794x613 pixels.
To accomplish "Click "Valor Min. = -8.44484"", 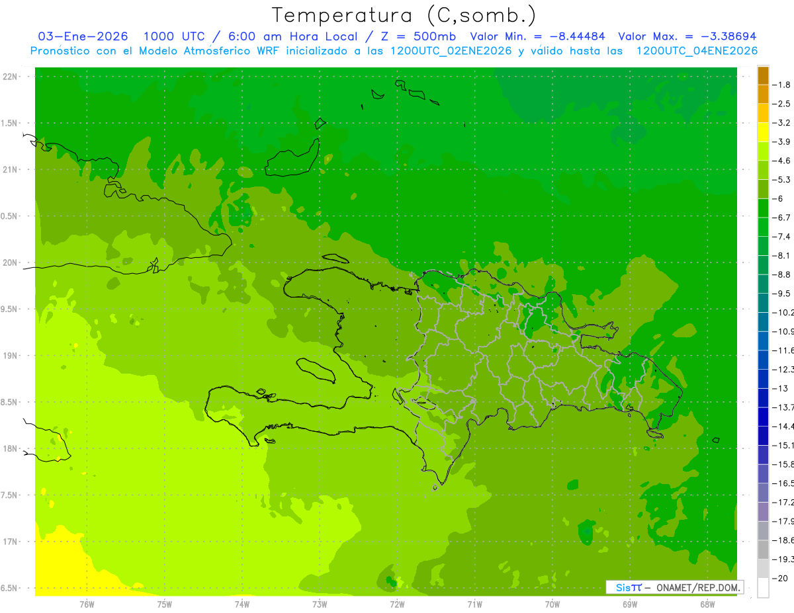I will [x=537, y=36].
